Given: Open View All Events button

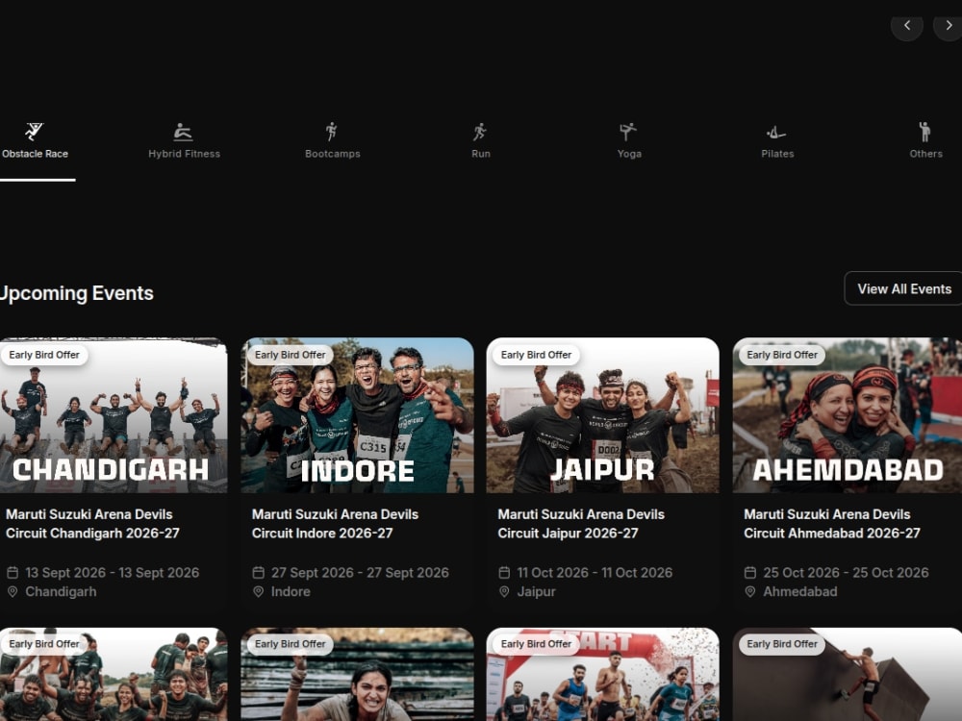Looking at the screenshot, I should [903, 288].
